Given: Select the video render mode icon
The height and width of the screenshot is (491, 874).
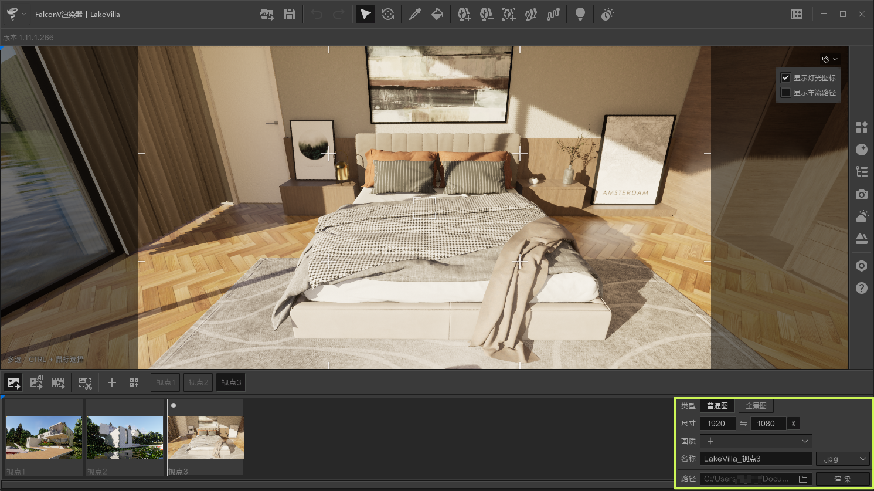Looking at the screenshot, I should (58, 382).
